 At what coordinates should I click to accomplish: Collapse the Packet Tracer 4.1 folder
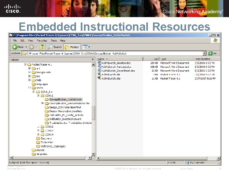pyautogui.click(x=25, y=64)
